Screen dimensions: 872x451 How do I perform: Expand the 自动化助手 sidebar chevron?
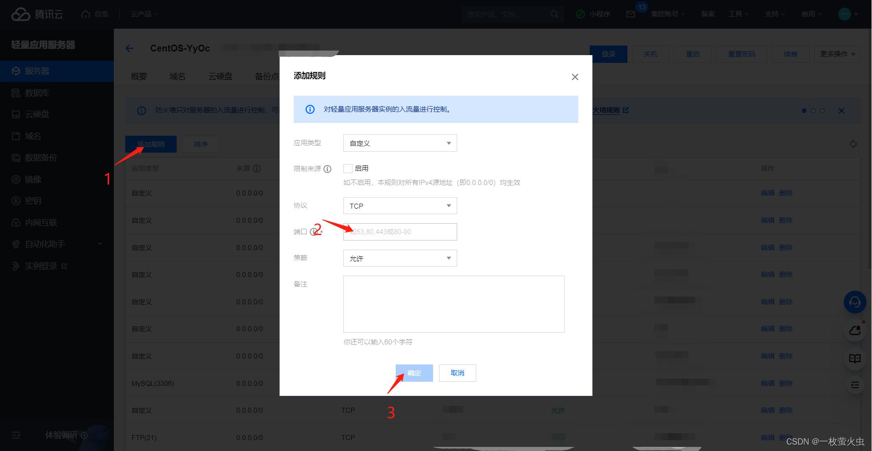[100, 244]
